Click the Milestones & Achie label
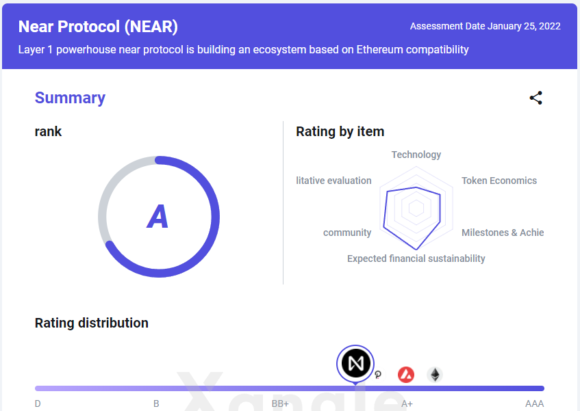 503,233
